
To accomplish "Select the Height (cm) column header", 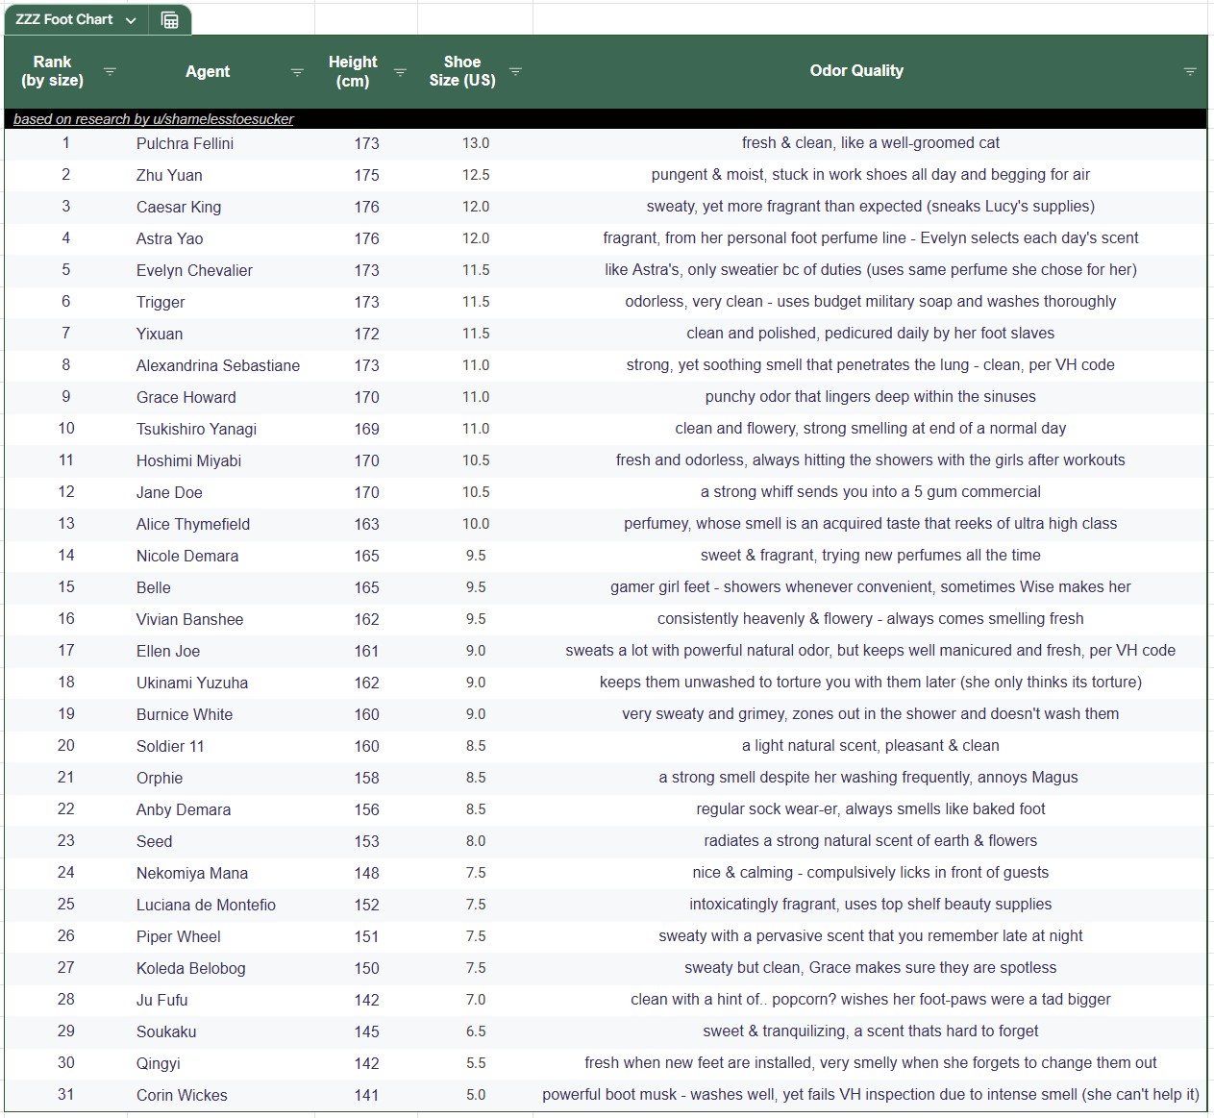I will [353, 71].
